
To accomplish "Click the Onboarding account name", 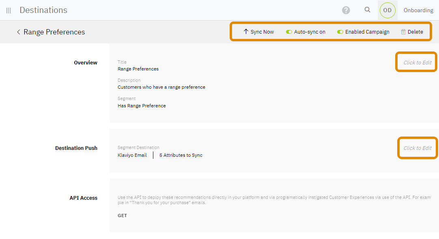I will point(418,10).
